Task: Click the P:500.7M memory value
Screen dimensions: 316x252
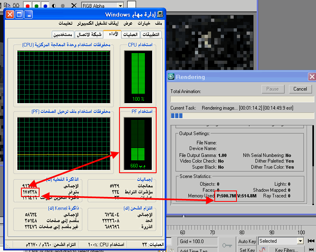Action: (226, 196)
